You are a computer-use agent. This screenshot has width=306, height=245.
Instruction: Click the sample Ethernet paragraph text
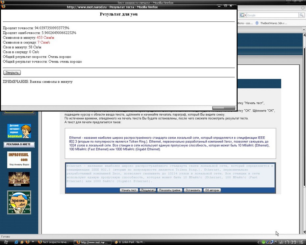169,143
